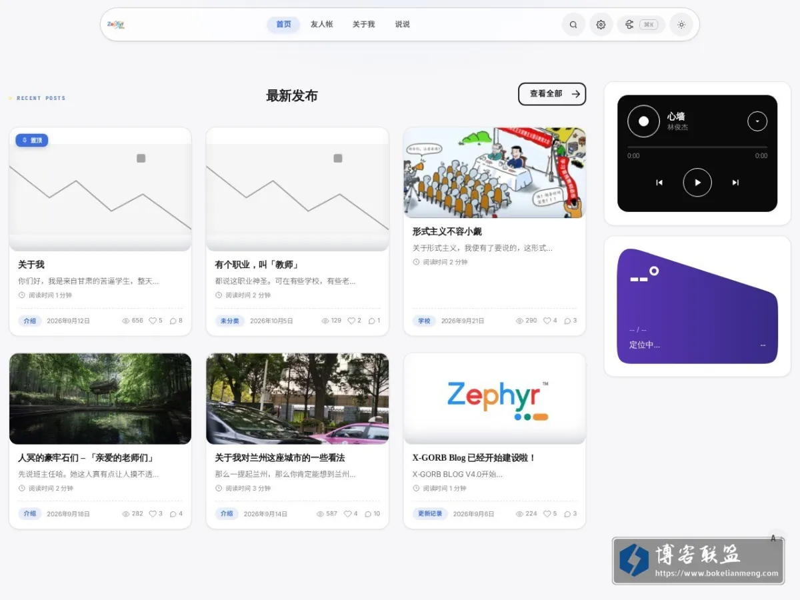Click the comment icon on 形式主义不容小觑 post
This screenshot has width=800, height=600.
[x=567, y=321]
